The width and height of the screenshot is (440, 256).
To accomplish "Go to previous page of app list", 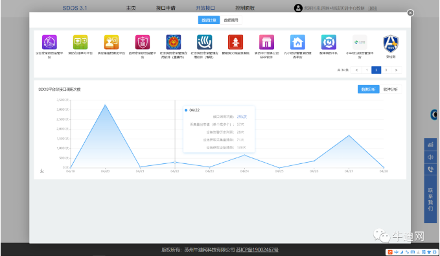I will (x=356, y=70).
